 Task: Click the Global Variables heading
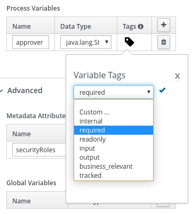pyautogui.click(x=31, y=183)
